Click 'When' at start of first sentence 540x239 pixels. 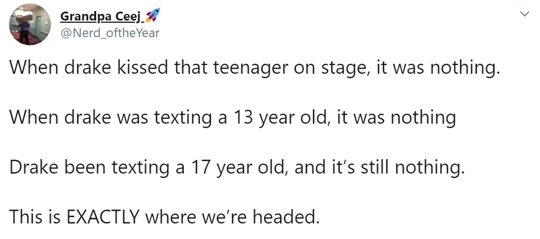tap(33, 68)
